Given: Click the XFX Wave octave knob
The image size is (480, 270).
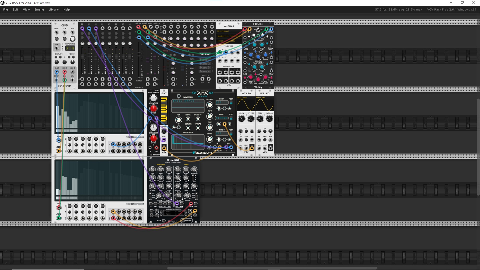Looking at the screenshot, I should (x=209, y=105).
